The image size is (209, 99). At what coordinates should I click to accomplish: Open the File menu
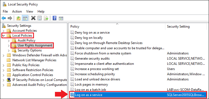tap(5, 11)
